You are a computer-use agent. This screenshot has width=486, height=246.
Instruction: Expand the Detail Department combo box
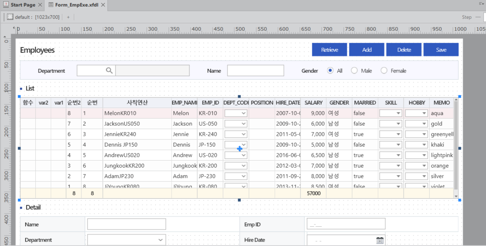click(x=160, y=240)
